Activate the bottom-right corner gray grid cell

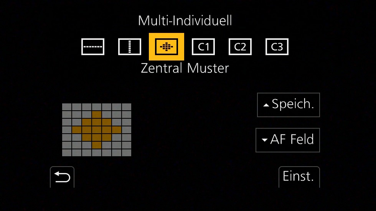[x=126, y=153]
